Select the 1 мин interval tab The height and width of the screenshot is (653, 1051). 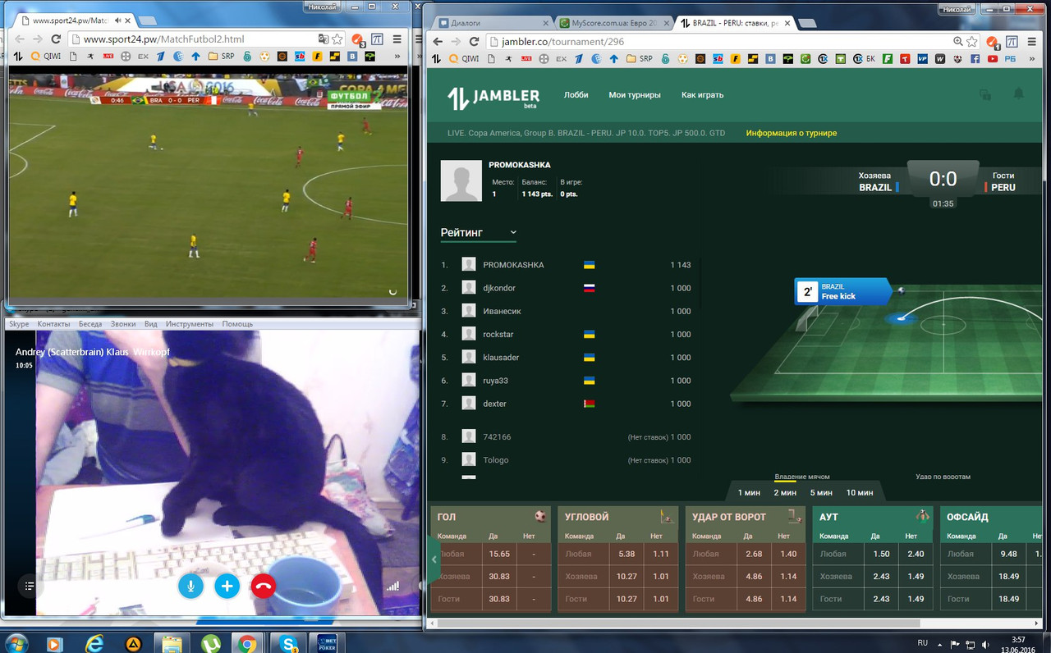(749, 492)
